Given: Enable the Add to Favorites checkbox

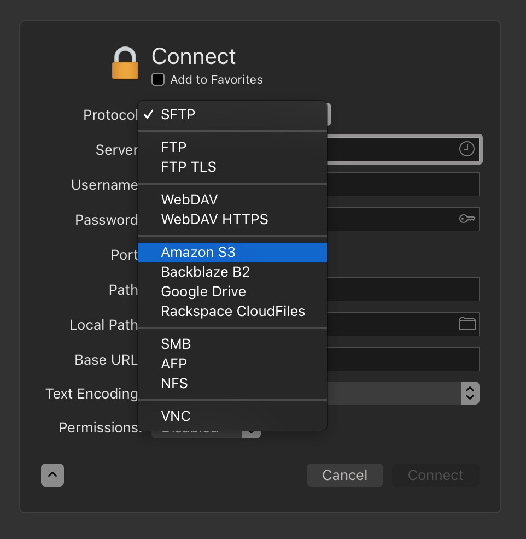Looking at the screenshot, I should click(x=158, y=79).
